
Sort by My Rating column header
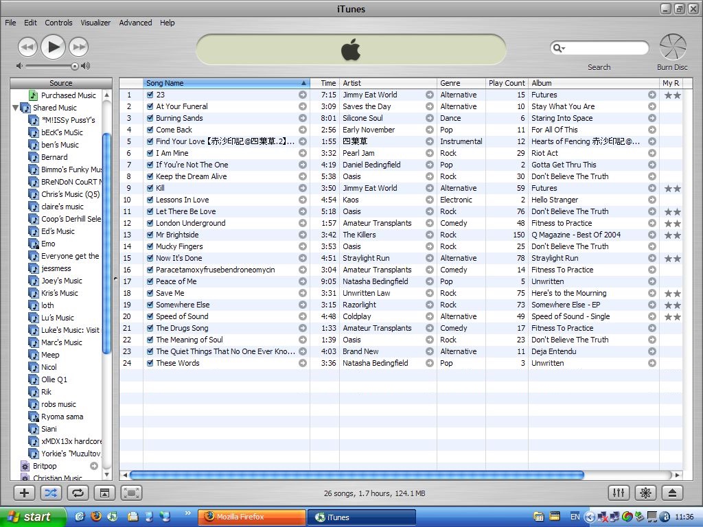click(671, 83)
